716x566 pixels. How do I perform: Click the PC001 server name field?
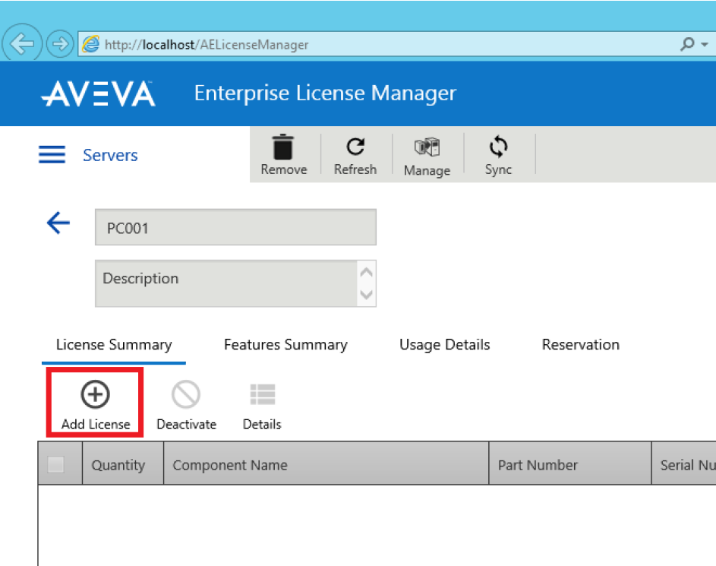235,227
